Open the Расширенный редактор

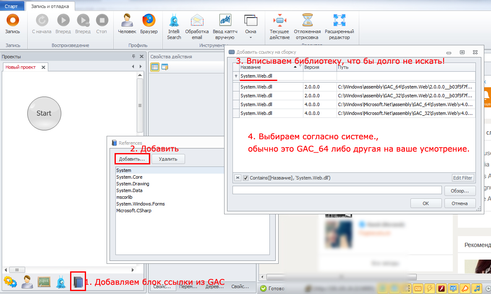coord(340,26)
